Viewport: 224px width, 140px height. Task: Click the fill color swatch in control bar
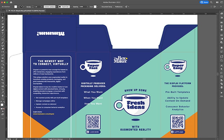(16, 7)
